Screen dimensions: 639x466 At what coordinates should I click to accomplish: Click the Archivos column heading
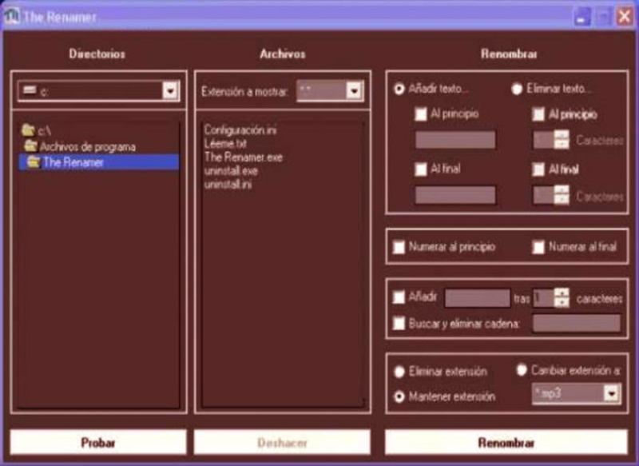(283, 54)
